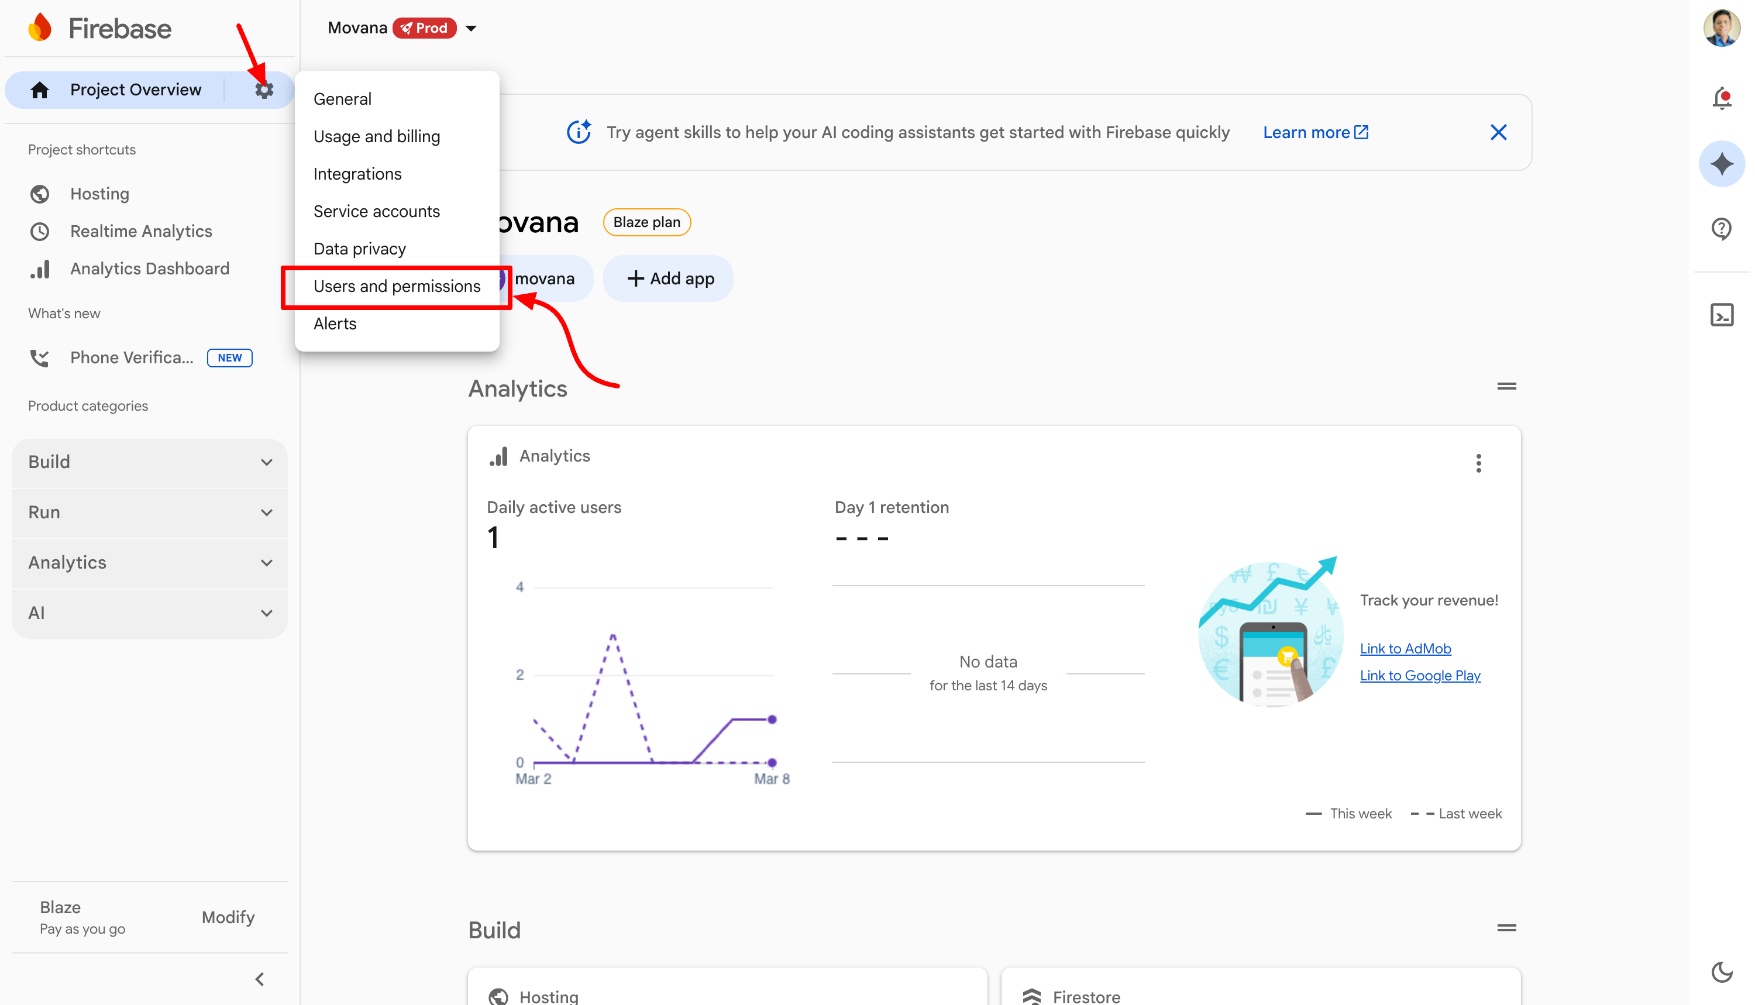Choose Service accounts from settings menu
The image size is (1755, 1005).
376,211
